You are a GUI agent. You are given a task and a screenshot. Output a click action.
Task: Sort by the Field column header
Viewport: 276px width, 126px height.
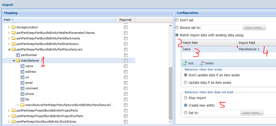59,20
